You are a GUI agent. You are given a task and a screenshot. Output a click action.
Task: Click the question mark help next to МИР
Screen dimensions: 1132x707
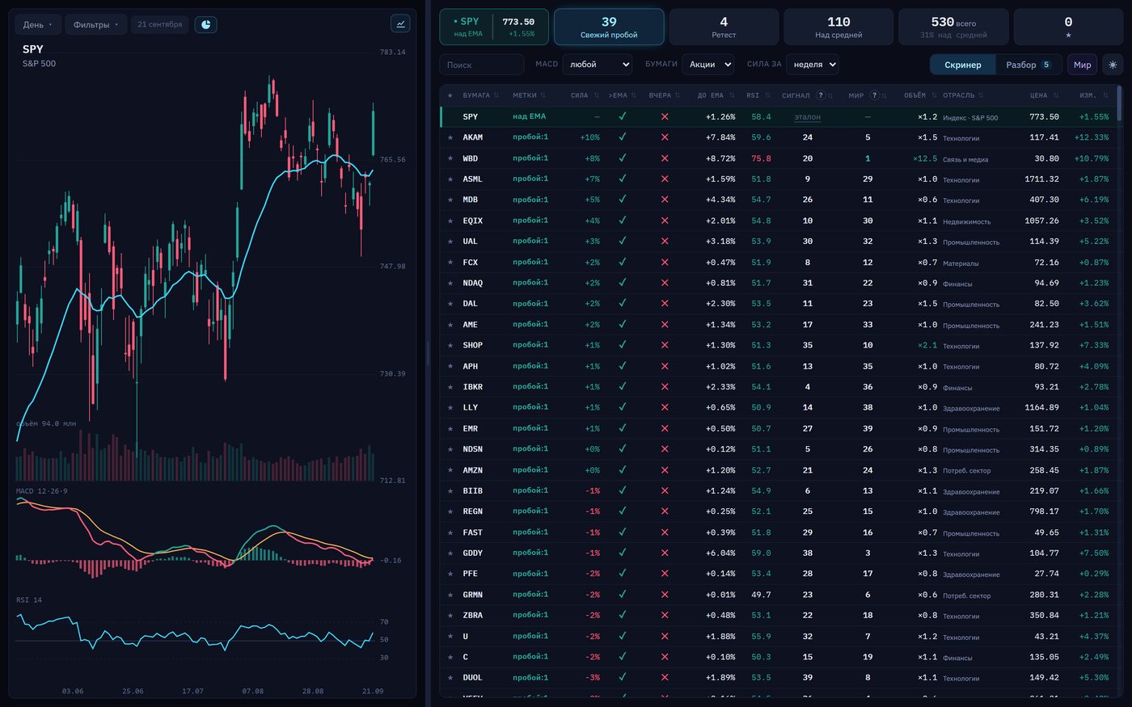(x=874, y=95)
